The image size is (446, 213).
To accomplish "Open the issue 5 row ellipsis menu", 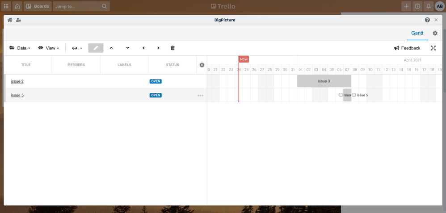I will (201, 96).
